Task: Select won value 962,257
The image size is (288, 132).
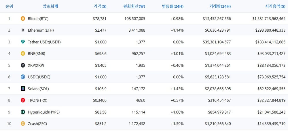Action: coord(139,54)
